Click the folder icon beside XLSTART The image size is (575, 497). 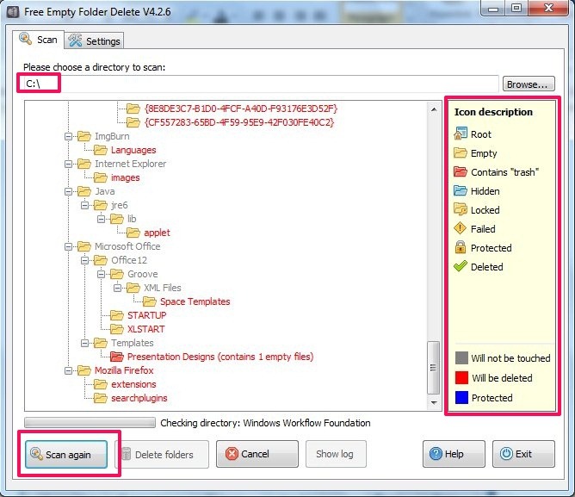point(117,329)
